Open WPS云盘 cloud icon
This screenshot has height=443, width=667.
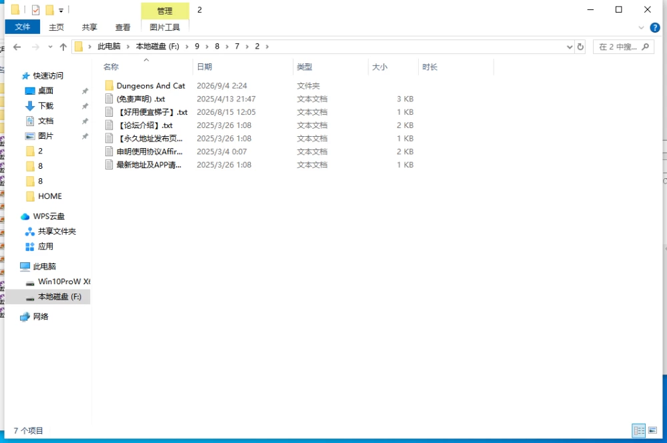click(x=25, y=217)
